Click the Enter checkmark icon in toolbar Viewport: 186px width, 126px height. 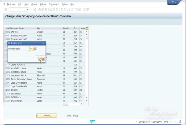point(6,9)
